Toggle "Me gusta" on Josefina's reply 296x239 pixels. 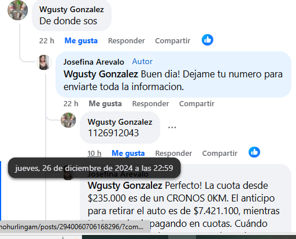pos(105,104)
